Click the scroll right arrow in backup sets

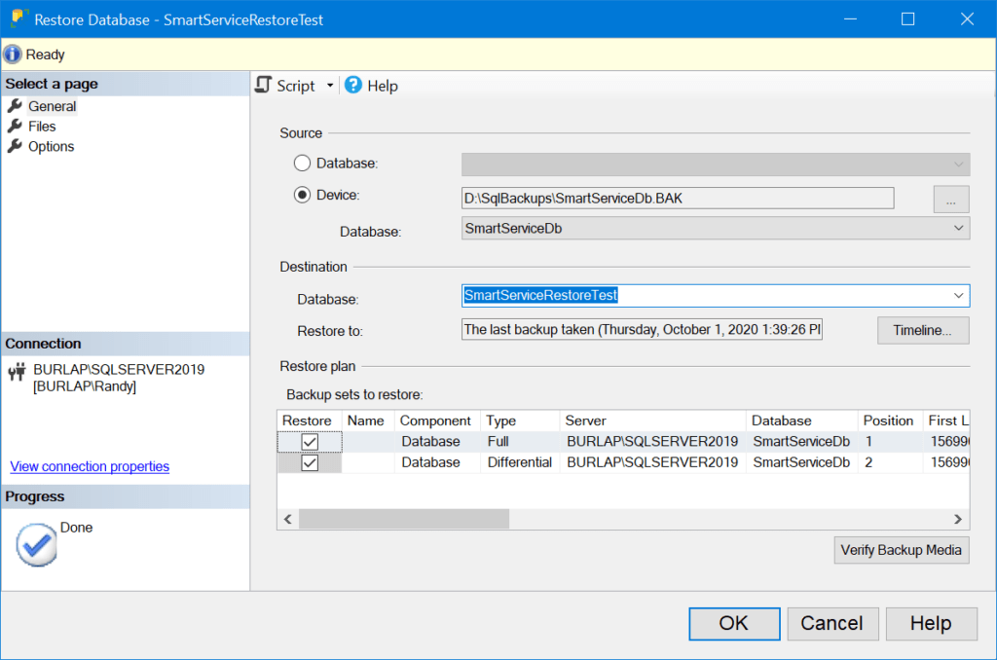coord(958,519)
